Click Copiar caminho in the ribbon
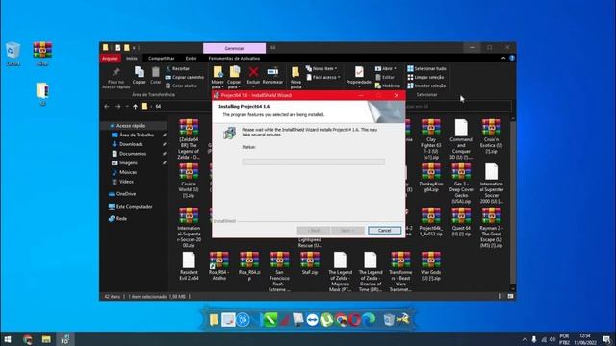616x346 pixels. (185, 77)
